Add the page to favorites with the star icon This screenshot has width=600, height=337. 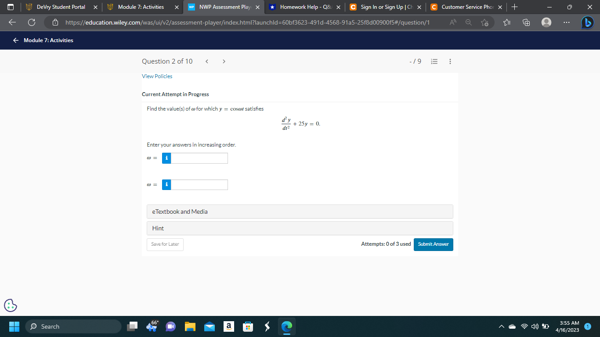point(484,22)
